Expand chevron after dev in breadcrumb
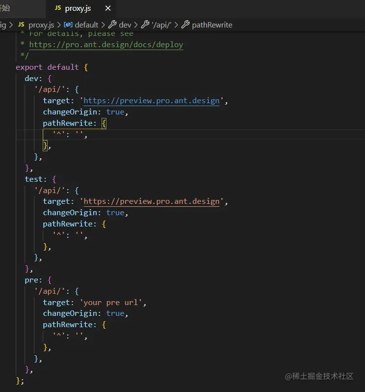Image resolution: width=365 pixels, height=392 pixels. [136, 25]
